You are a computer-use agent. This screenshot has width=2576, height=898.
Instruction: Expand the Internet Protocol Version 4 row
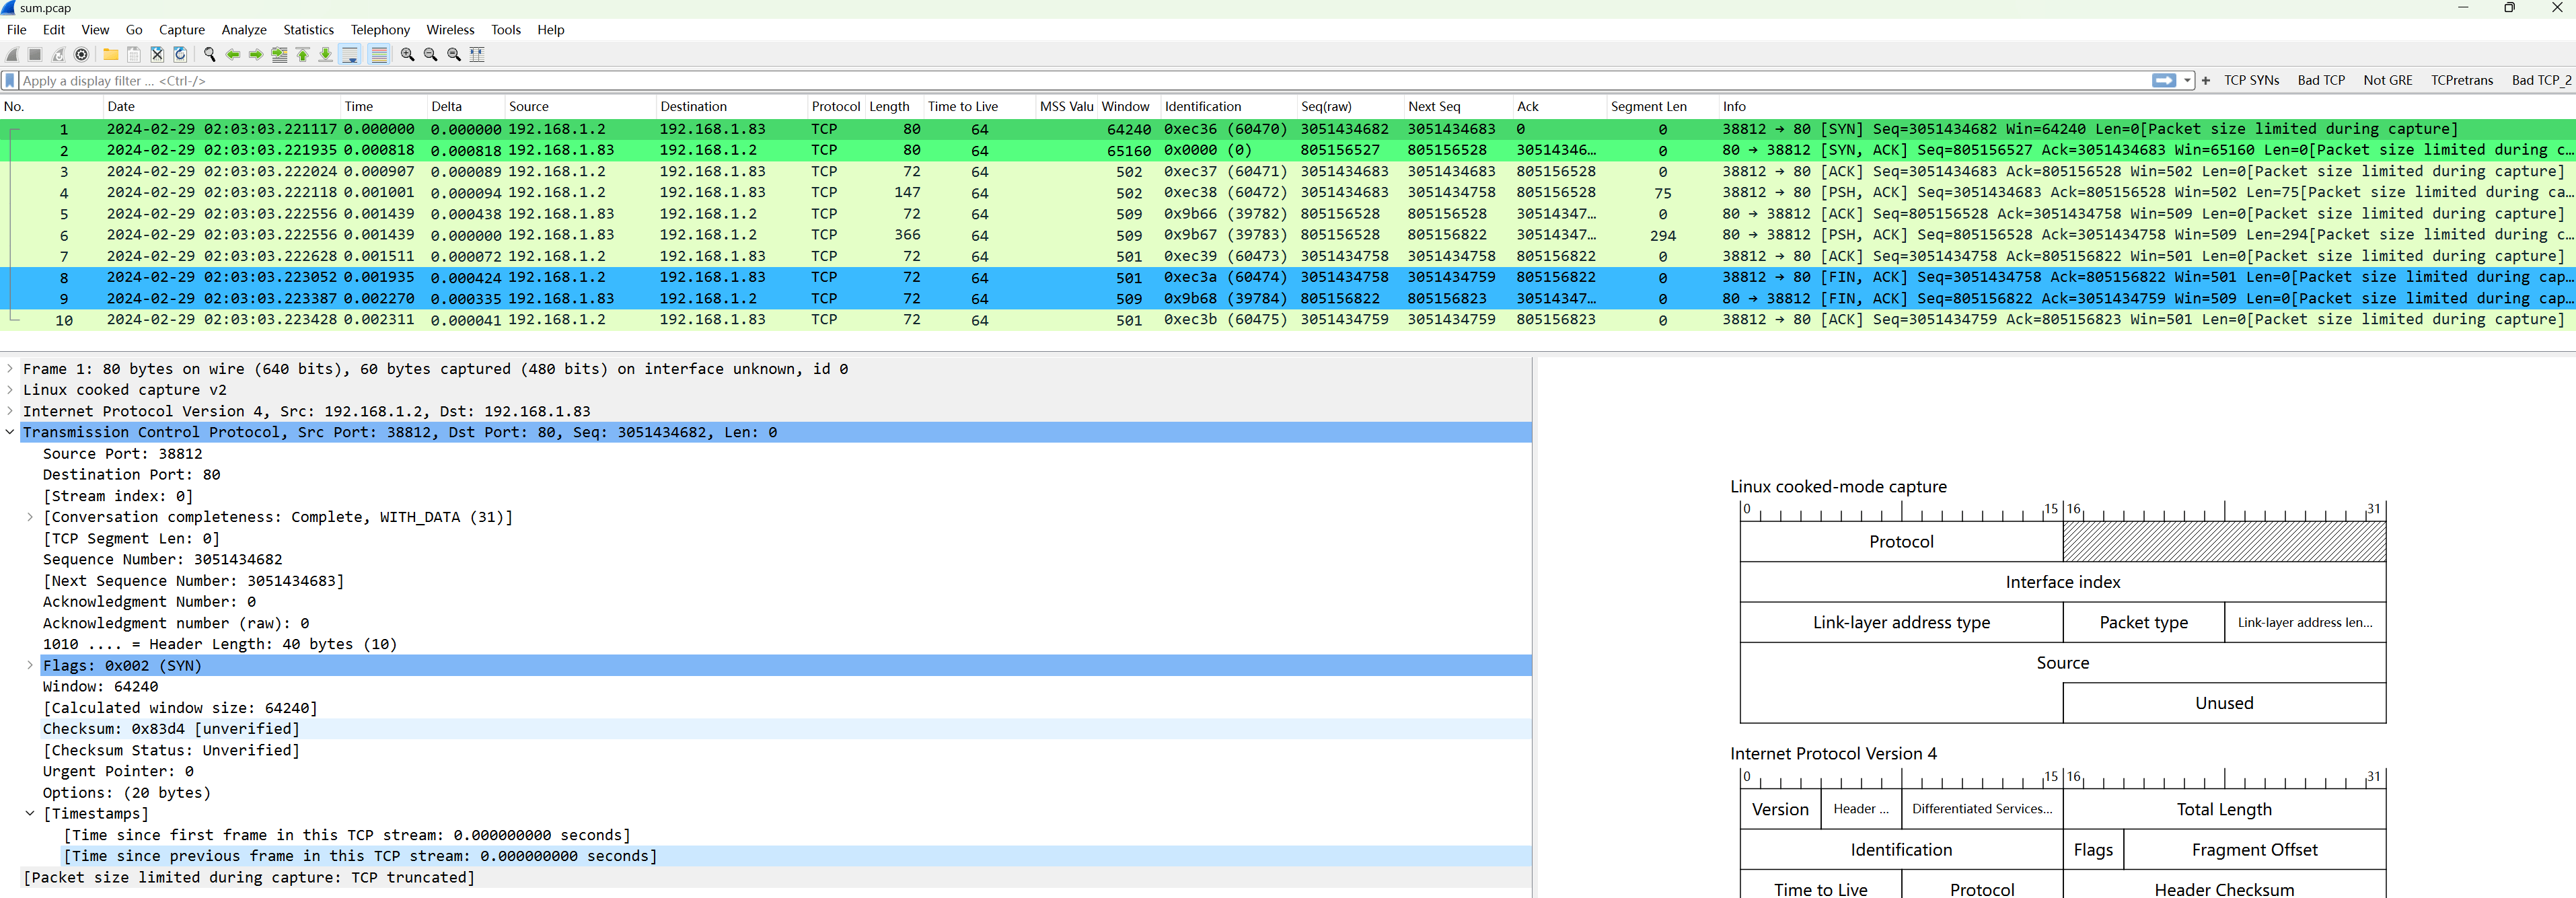tap(11, 411)
